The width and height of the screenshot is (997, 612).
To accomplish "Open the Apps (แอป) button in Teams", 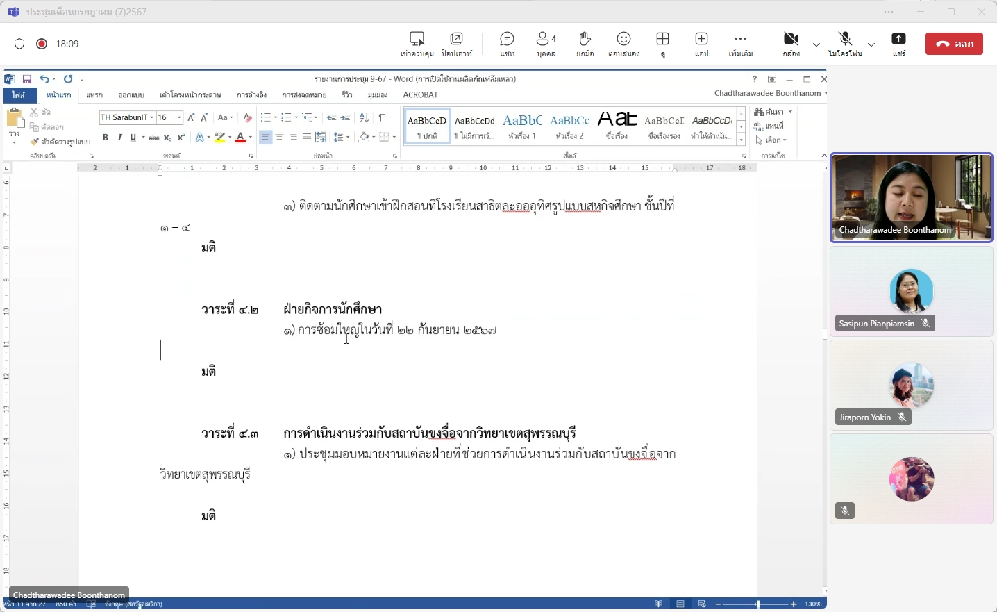I will coord(702,44).
